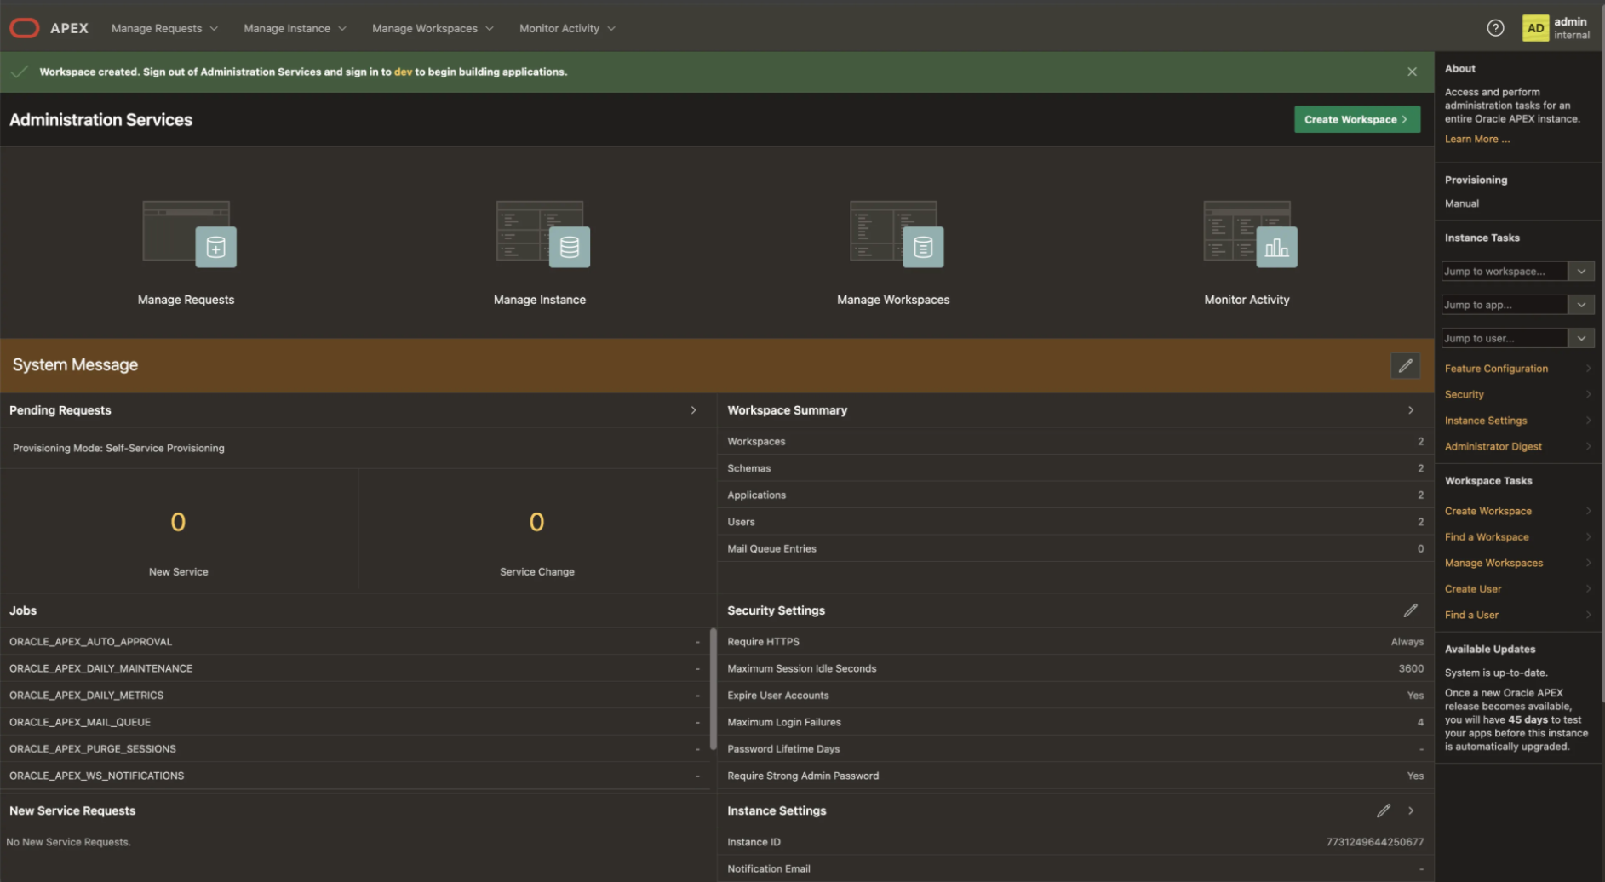Follow the dev workspace link in banner
The height and width of the screenshot is (882, 1605).
point(403,72)
